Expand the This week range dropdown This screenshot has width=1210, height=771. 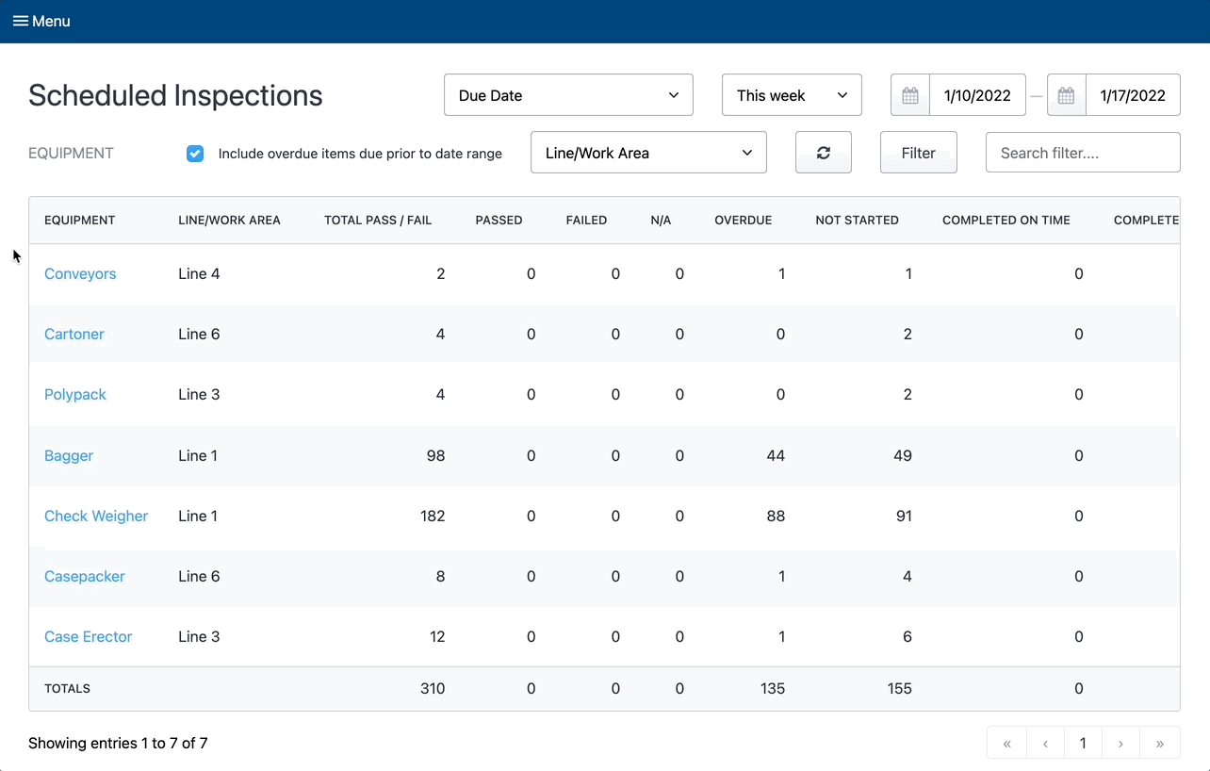(x=792, y=95)
